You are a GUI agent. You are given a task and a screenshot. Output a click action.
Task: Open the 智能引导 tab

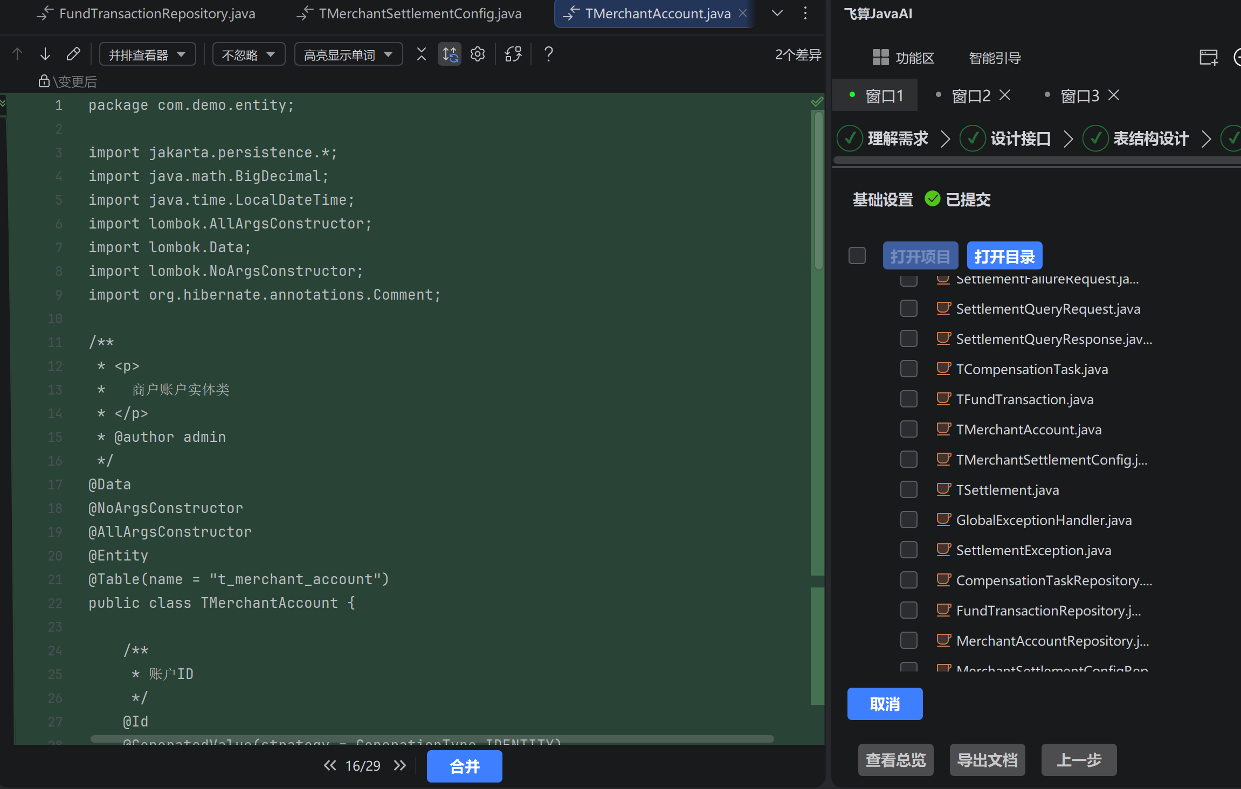click(995, 58)
